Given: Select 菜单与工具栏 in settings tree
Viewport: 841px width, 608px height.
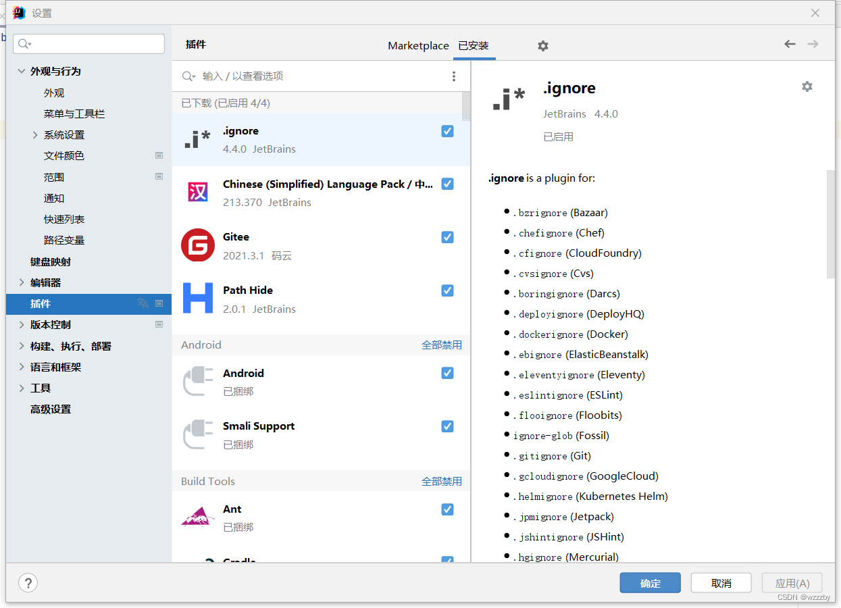Looking at the screenshot, I should click(74, 114).
